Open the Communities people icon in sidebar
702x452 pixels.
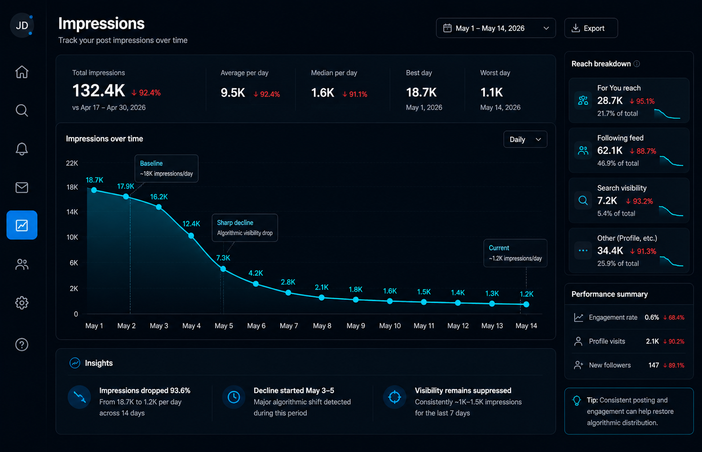pos(22,264)
